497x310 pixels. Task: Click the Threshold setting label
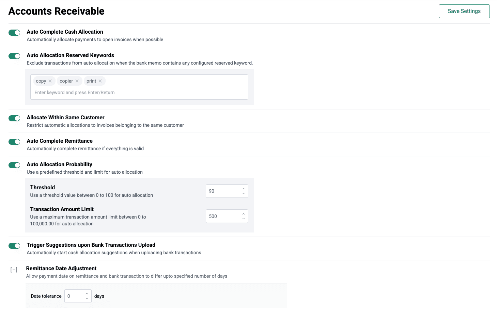point(43,188)
